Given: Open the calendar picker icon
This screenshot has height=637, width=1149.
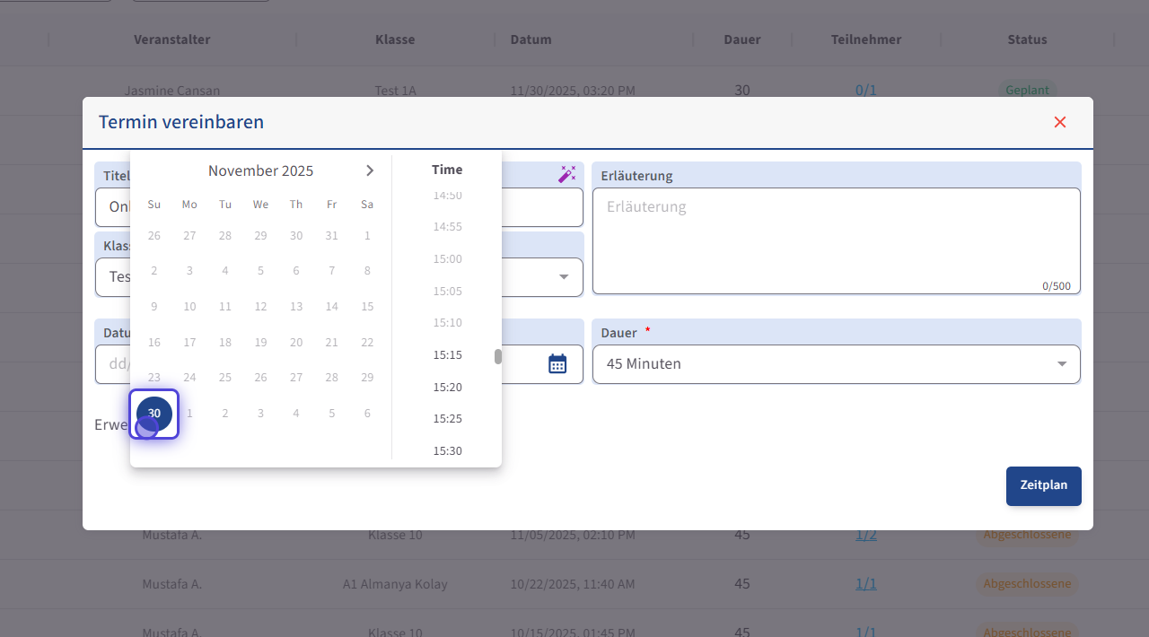Looking at the screenshot, I should (x=557, y=363).
